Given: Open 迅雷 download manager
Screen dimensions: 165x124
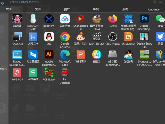Looking at the screenshot, I should [160, 37].
